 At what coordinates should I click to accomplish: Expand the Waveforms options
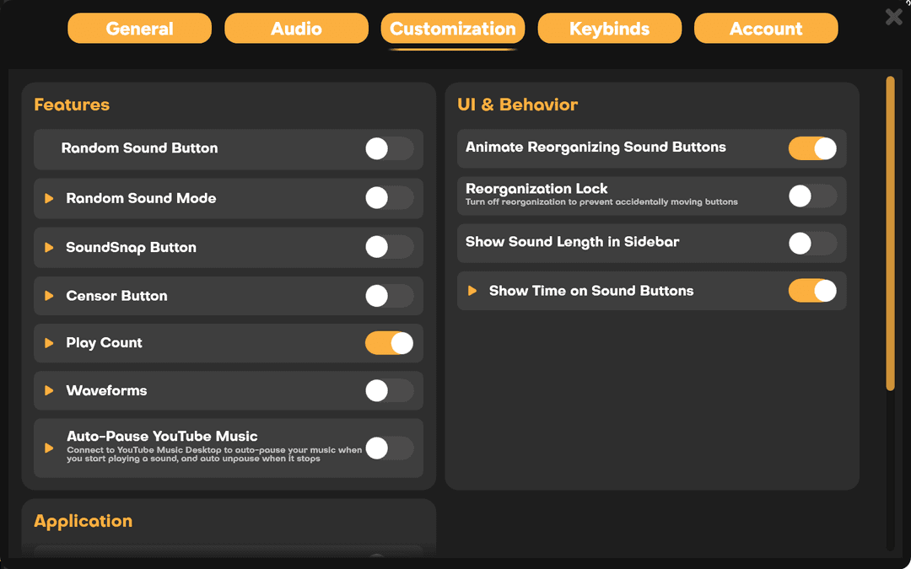(x=49, y=390)
